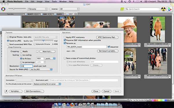Click the Variables button
The height and width of the screenshot is (108, 174).
[16, 91]
